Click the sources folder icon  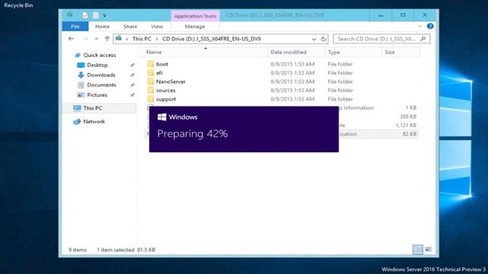(151, 90)
